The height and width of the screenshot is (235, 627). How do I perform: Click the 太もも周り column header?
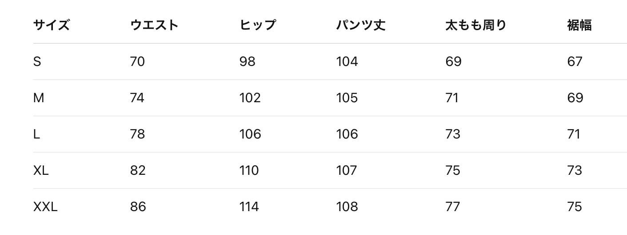click(475, 25)
